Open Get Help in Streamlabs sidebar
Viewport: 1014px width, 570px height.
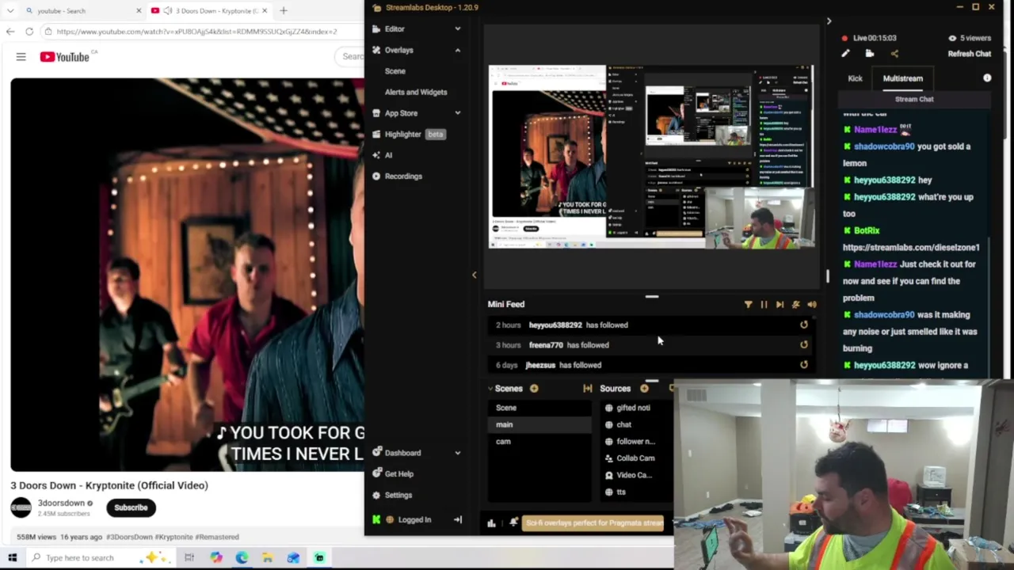click(x=398, y=473)
